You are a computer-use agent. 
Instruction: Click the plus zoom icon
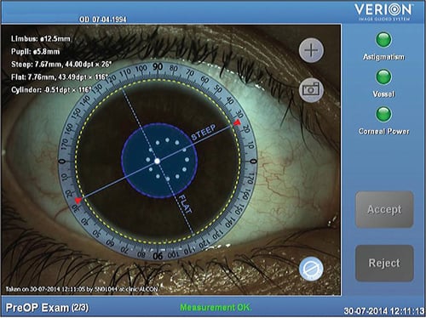311,50
